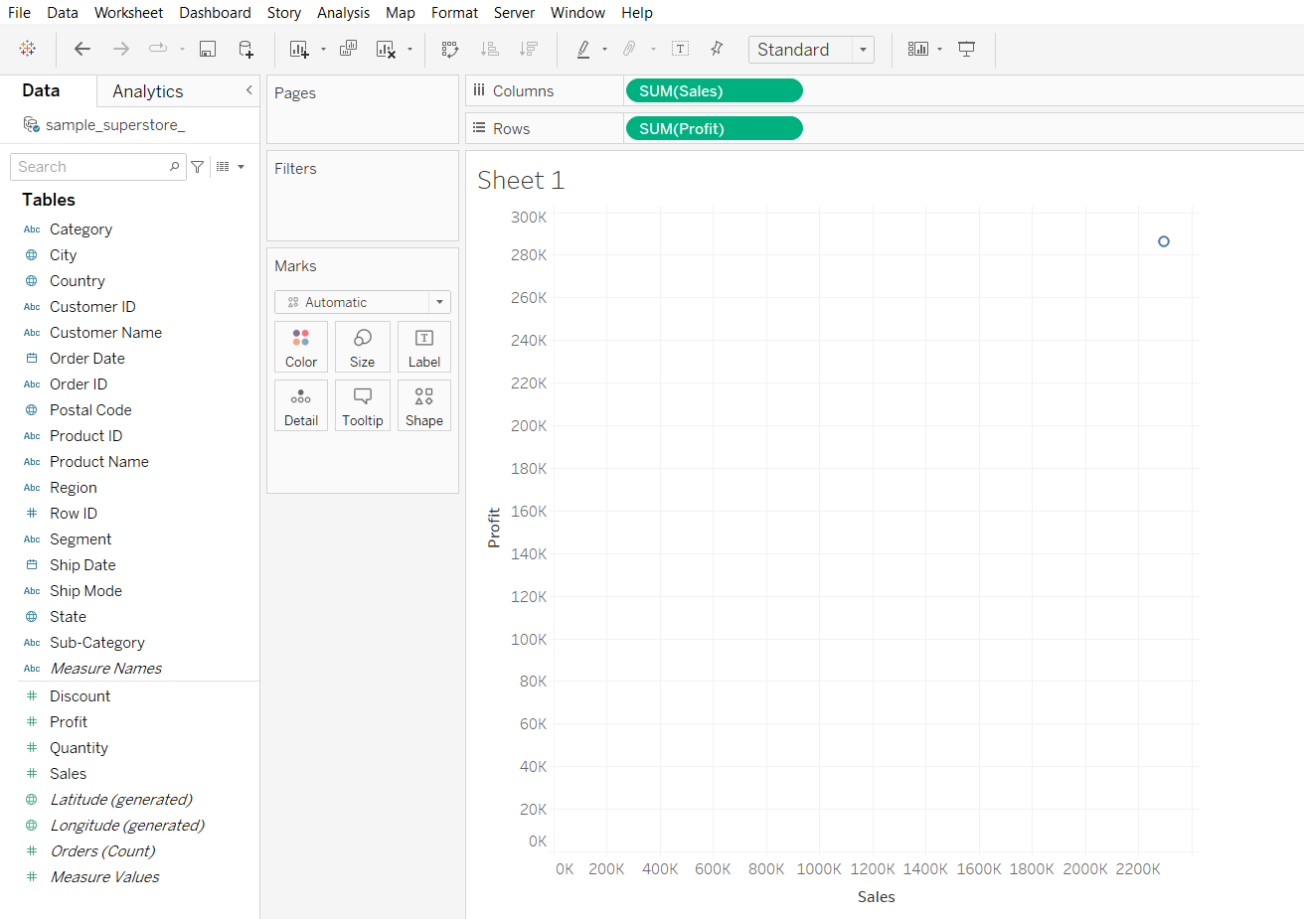Click the Tooltip button in Marks card

coord(363,405)
